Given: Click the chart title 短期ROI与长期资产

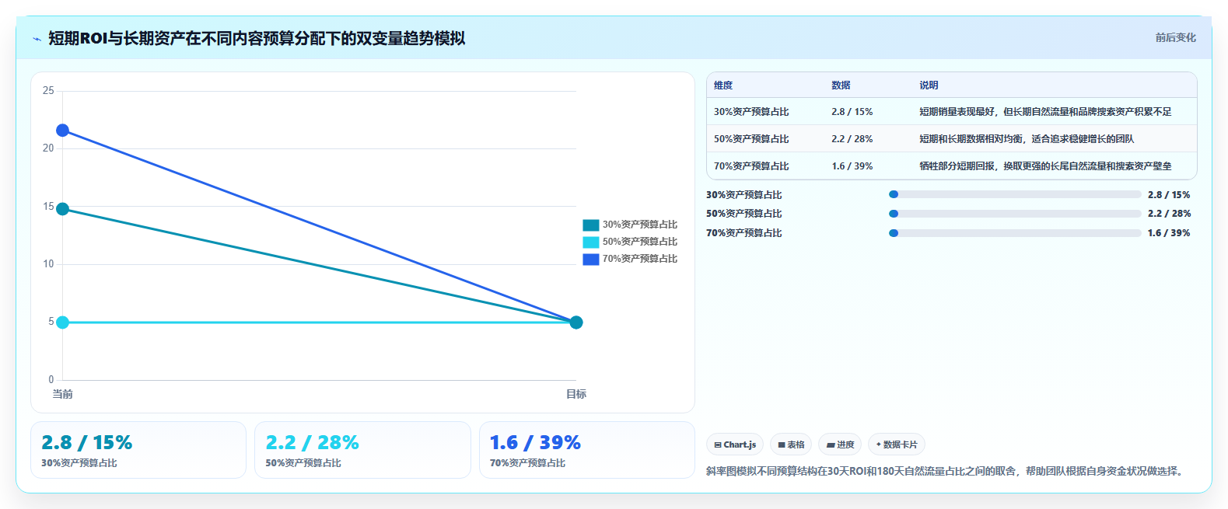Looking at the screenshot, I should click(x=257, y=38).
